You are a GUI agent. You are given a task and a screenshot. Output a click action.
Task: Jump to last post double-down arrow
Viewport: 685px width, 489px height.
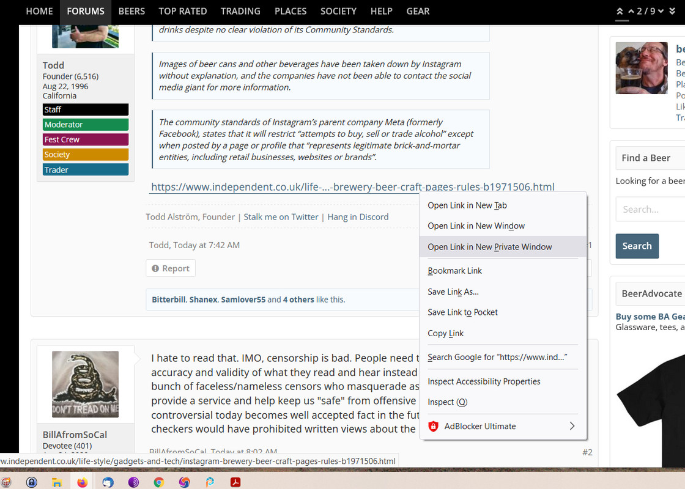tap(672, 12)
